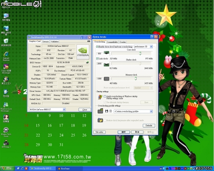The width and height of the screenshot is (214, 171).
Task: Click the Shader clock slider handle
Action: (140, 63)
